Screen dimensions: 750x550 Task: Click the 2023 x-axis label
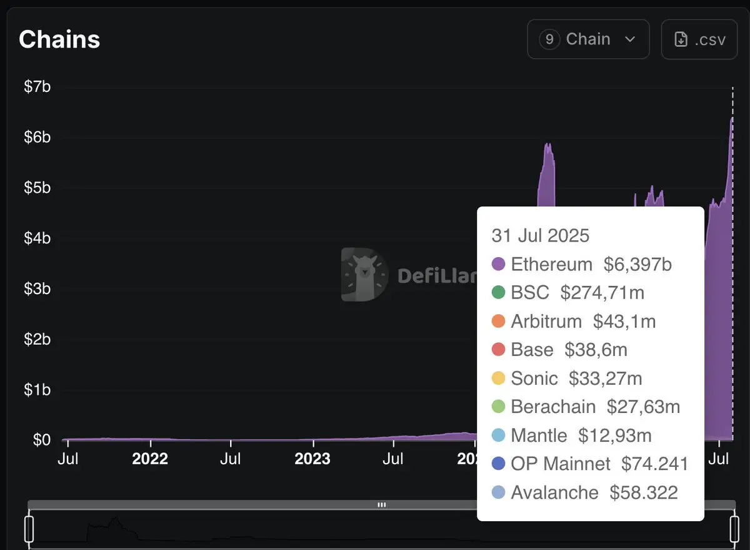click(x=312, y=459)
